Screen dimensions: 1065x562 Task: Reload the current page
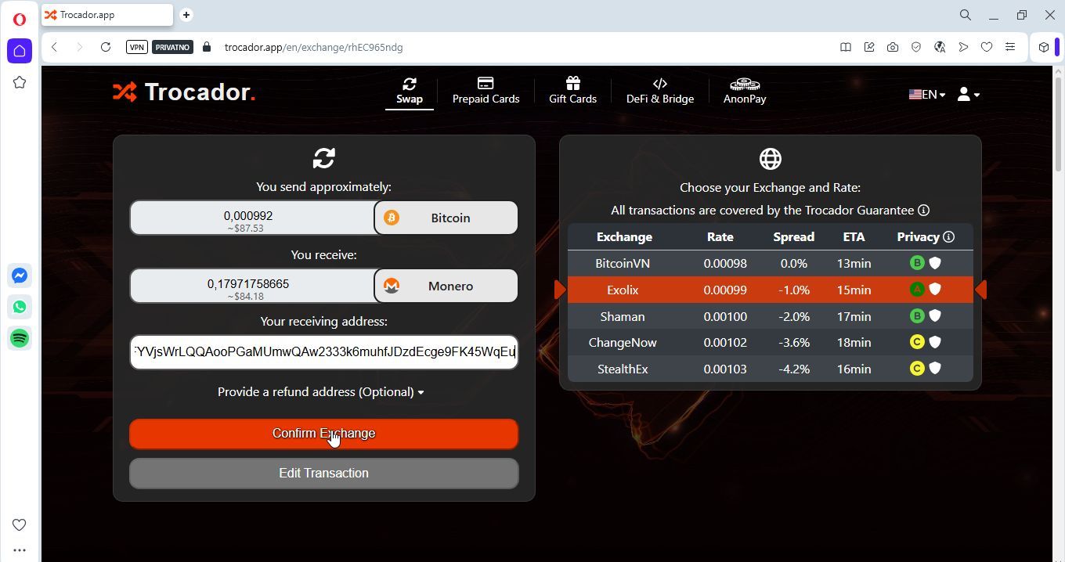(106, 47)
